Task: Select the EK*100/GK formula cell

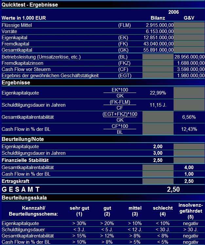Action: (120, 93)
